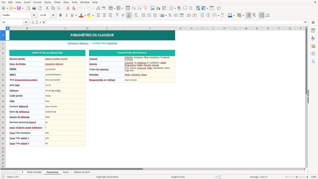
Task: Sort ascending A to Z
Action: pyautogui.click(x=134, y=8)
